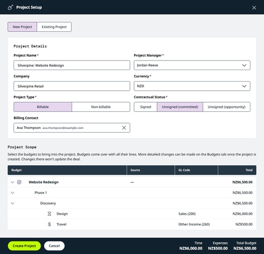The image size is (264, 254).
Task: Toggle the Website Redesign budget checkbox
Action: pos(19,182)
